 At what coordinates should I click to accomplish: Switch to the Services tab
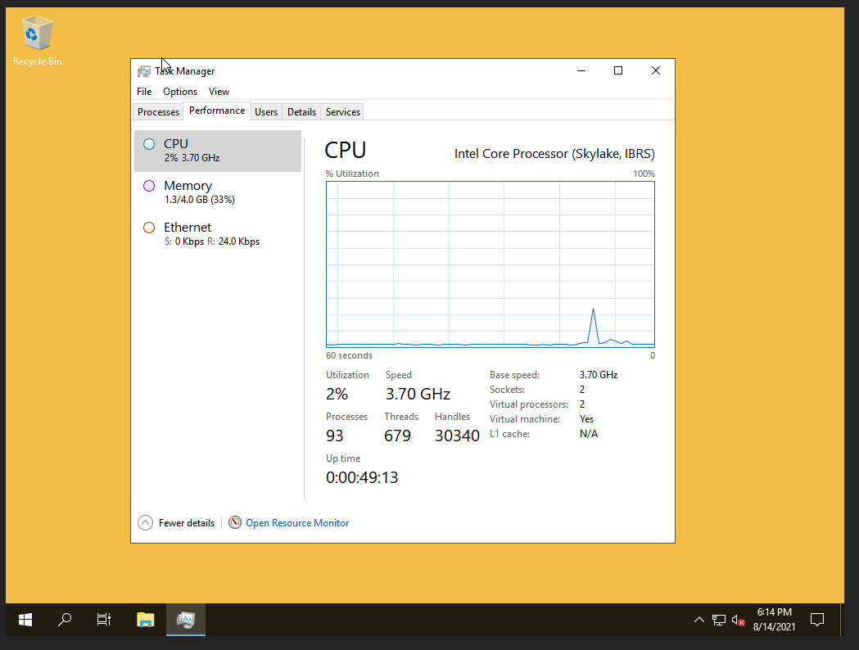(x=342, y=112)
